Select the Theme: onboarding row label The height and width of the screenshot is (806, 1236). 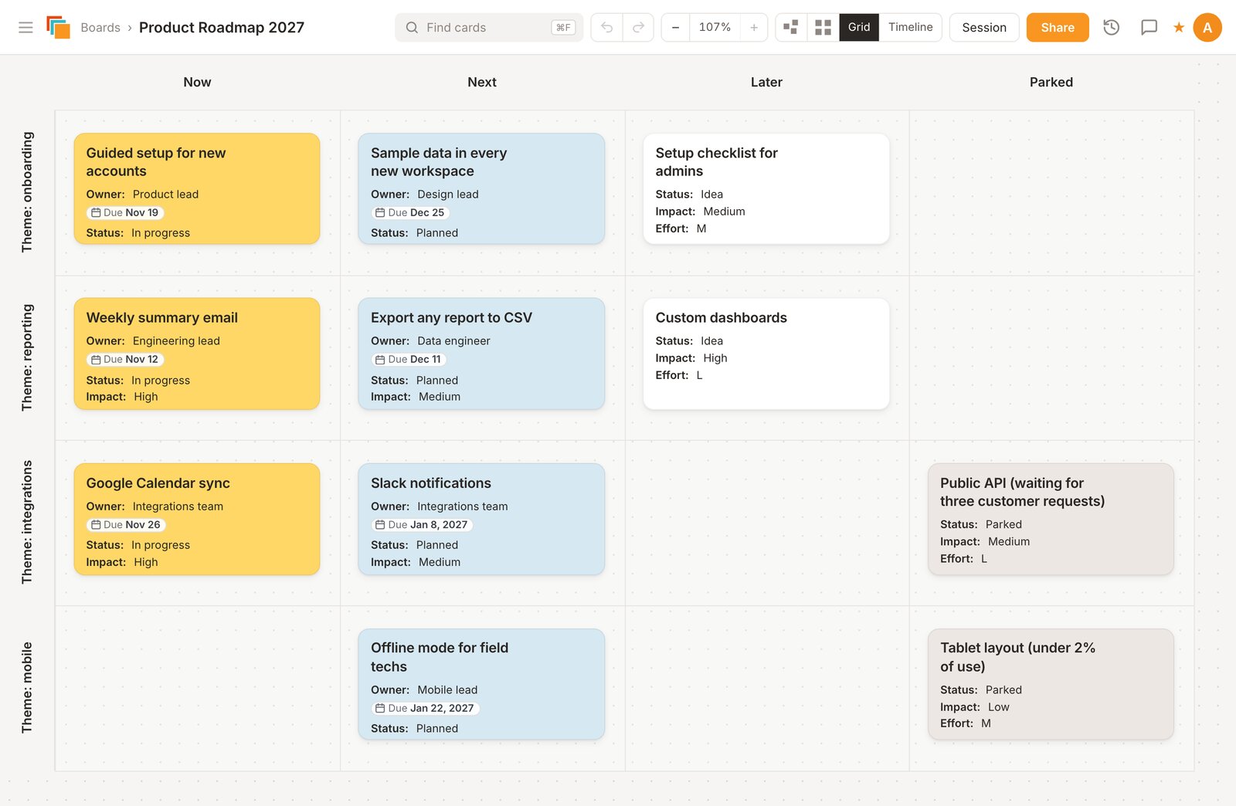tap(27, 192)
